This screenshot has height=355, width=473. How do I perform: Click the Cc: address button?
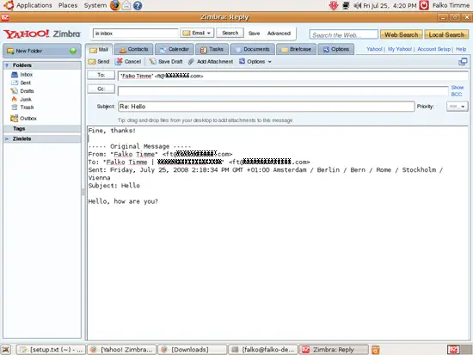point(101,89)
